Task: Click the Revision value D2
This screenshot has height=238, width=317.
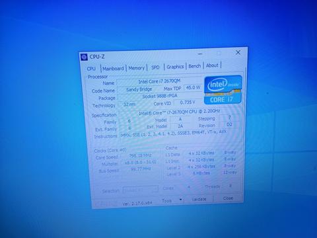Action: [x=229, y=124]
